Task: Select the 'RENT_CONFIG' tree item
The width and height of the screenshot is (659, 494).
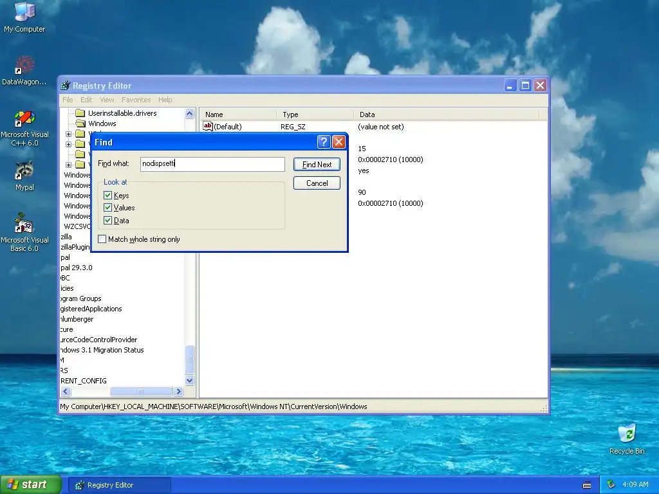Action: (84, 381)
